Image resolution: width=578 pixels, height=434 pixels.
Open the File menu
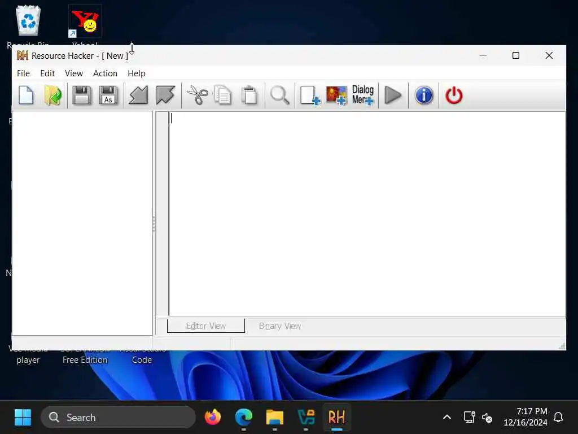(x=23, y=73)
